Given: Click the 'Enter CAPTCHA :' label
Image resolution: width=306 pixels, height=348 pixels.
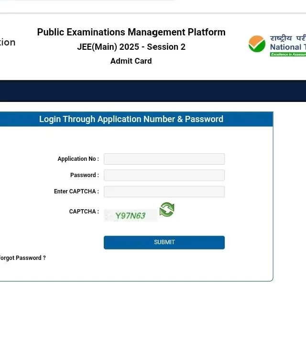Looking at the screenshot, I should (x=76, y=191).
